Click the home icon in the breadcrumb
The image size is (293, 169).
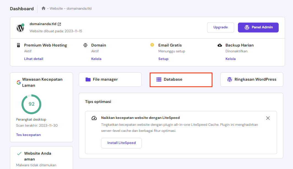[x=43, y=8]
